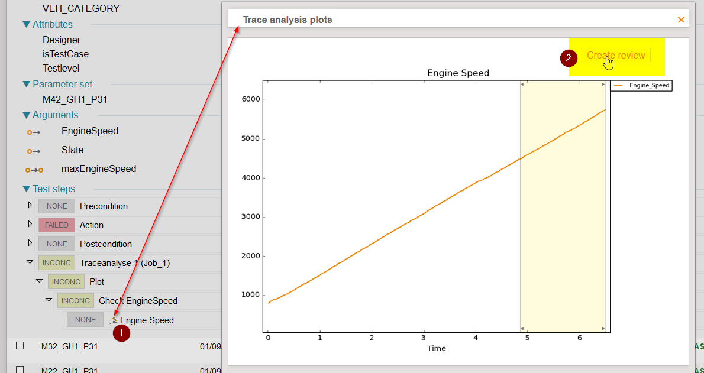The image size is (704, 373).
Task: Click the EngineSpeed input argument arrow icon
Action: tap(33, 132)
